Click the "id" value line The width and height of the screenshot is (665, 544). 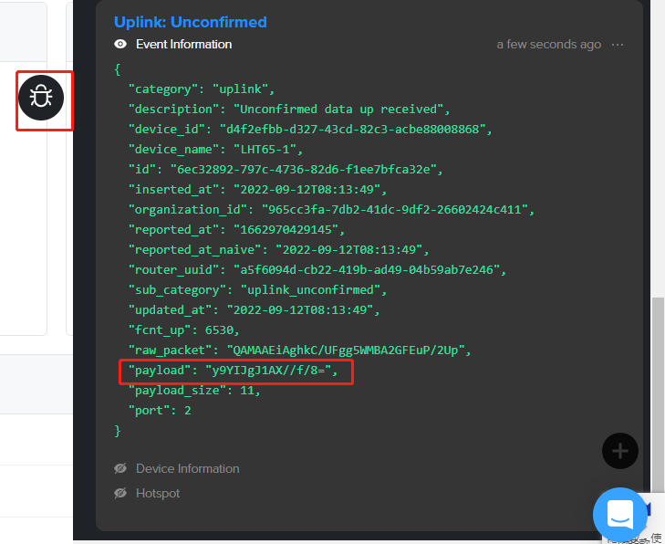click(286, 169)
